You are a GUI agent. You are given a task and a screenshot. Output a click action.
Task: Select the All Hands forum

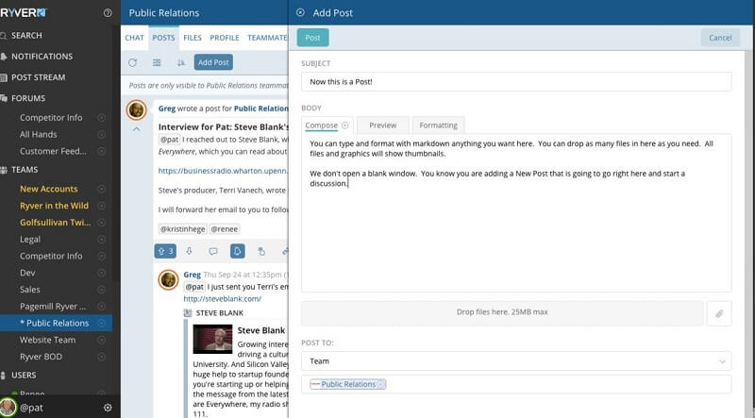(38, 134)
